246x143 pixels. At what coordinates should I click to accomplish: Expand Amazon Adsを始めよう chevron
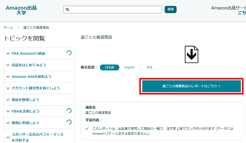click(8, 77)
